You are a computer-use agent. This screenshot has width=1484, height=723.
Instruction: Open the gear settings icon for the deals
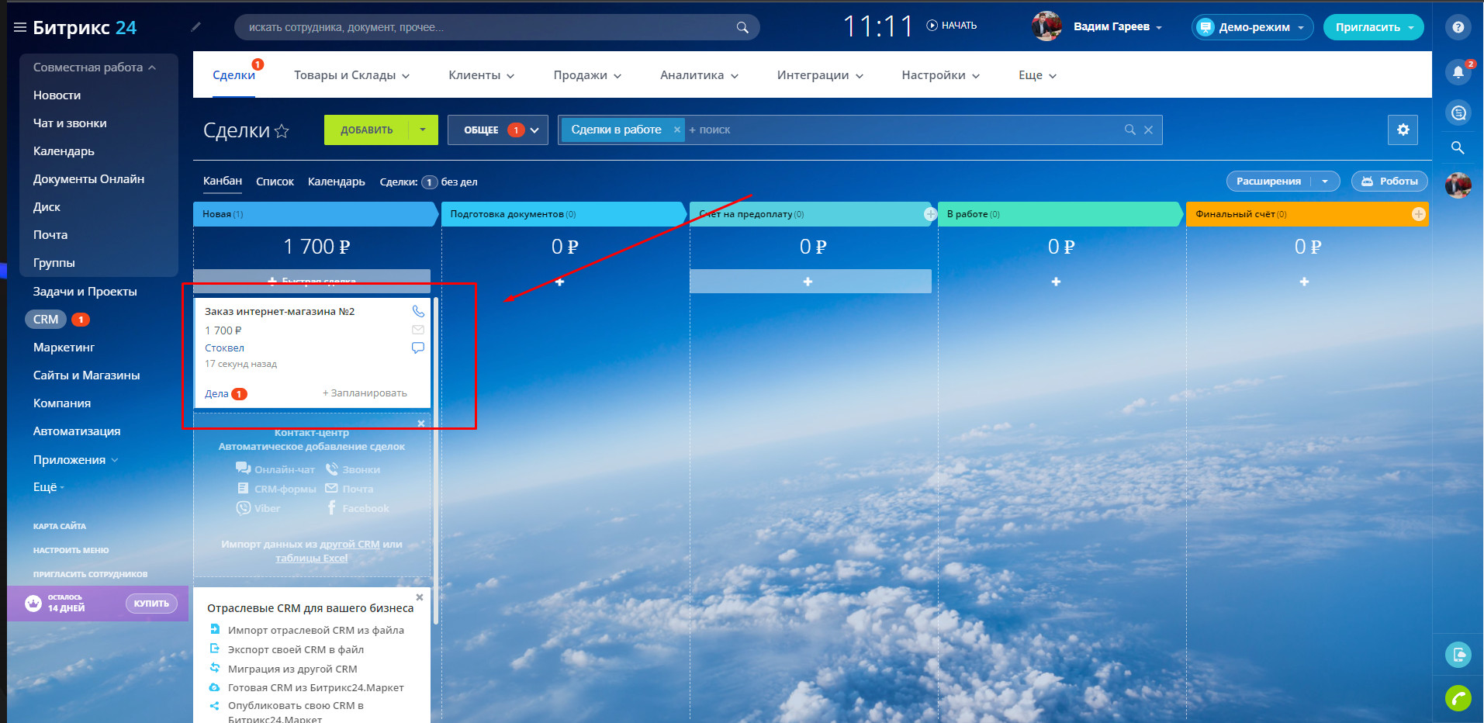tap(1403, 130)
